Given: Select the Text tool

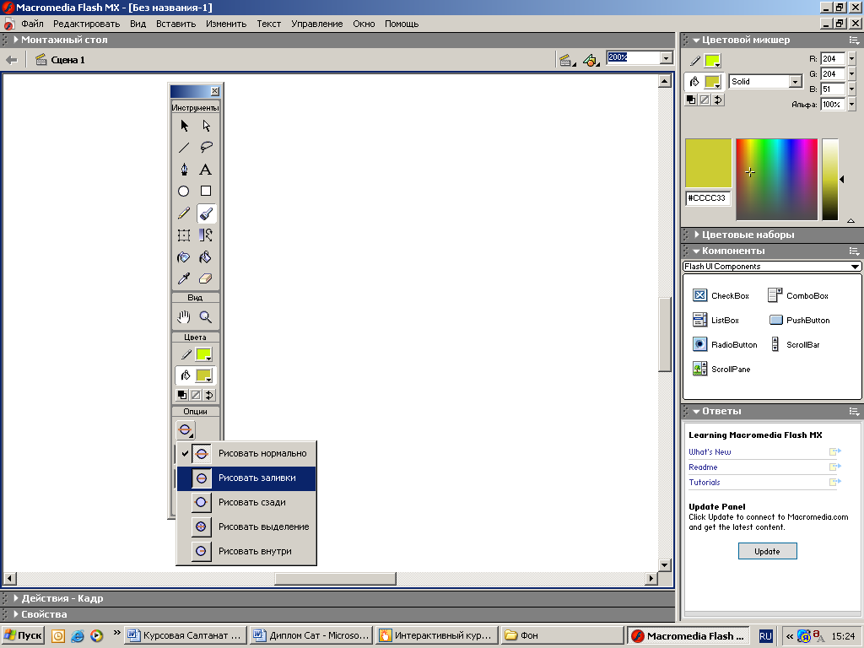Looking at the screenshot, I should pyautogui.click(x=206, y=169).
